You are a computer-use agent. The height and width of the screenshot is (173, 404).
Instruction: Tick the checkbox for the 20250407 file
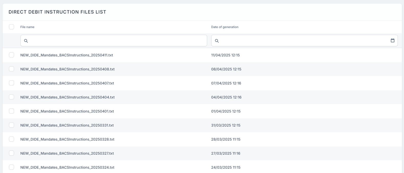pyautogui.click(x=12, y=83)
